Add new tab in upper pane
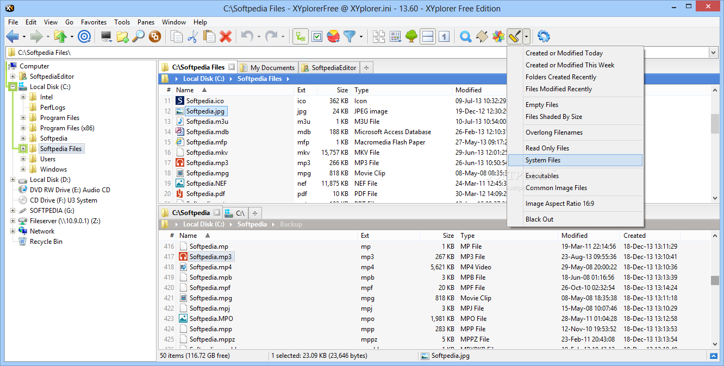The height and width of the screenshot is (366, 724). [x=366, y=68]
